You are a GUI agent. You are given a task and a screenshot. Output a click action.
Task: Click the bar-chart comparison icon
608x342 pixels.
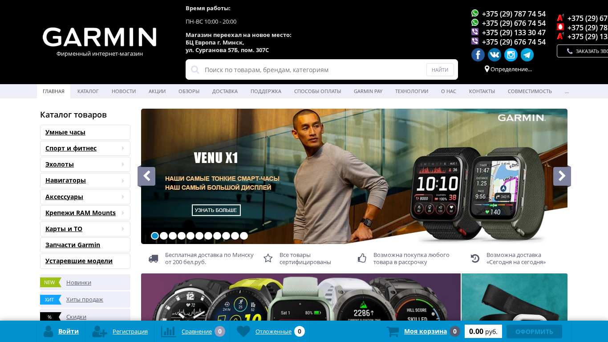[x=169, y=331]
